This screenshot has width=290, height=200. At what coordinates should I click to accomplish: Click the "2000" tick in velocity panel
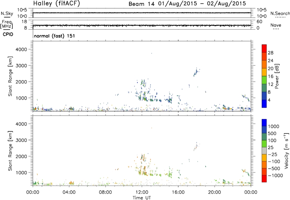click(21, 156)
